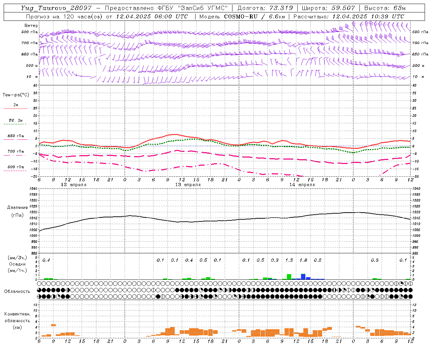The height and width of the screenshot is (344, 430).
Task: Click the 14 апреля date label
Action: point(302,185)
